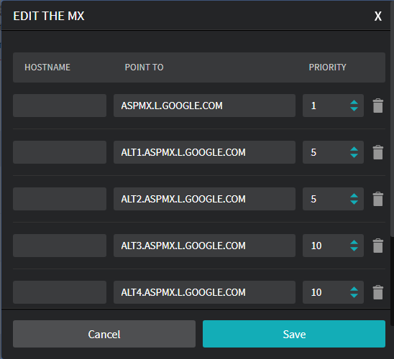Click trash icon for ALT3.ASPMX.L.GOOGLE.COM row

(x=378, y=246)
